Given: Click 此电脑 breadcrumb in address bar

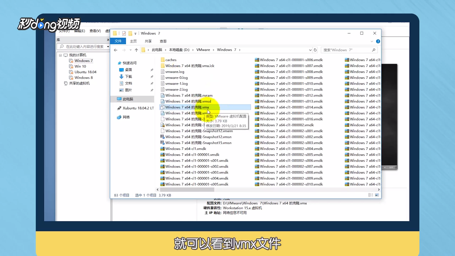Looking at the screenshot, I should (x=157, y=50).
